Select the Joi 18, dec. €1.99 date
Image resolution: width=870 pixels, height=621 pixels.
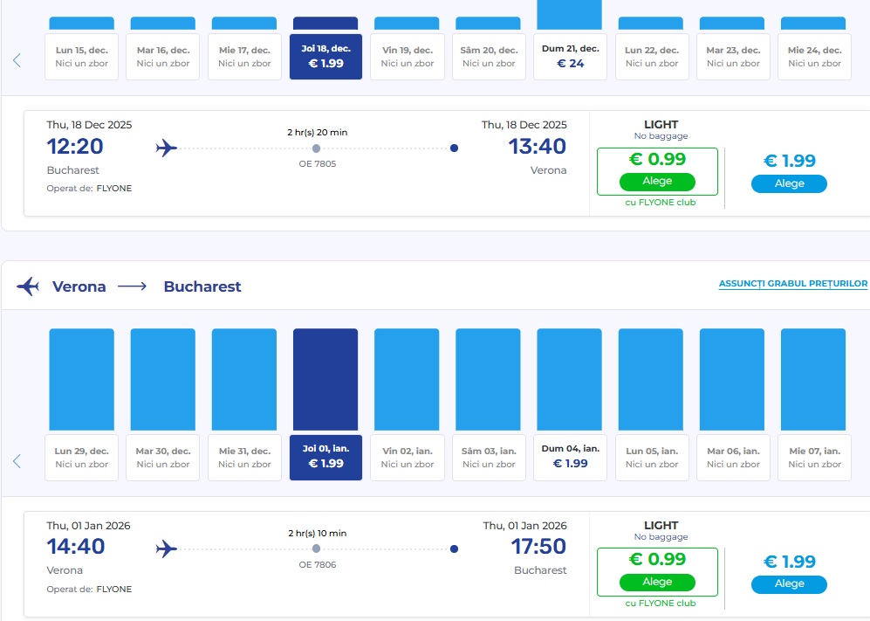[325, 57]
